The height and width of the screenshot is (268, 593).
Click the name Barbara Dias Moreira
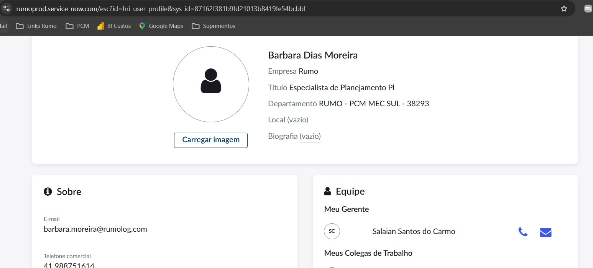click(313, 55)
